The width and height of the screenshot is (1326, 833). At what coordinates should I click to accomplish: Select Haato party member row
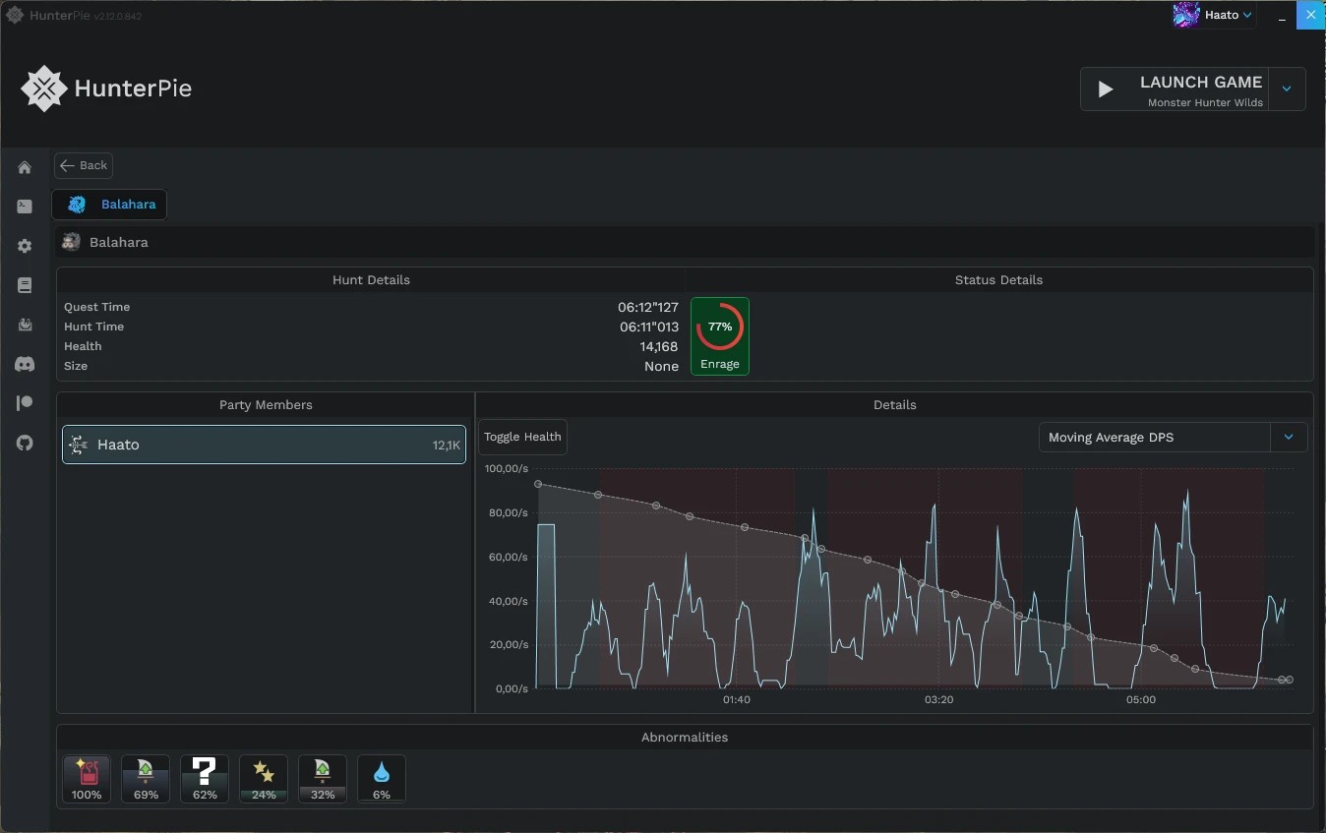tap(264, 445)
